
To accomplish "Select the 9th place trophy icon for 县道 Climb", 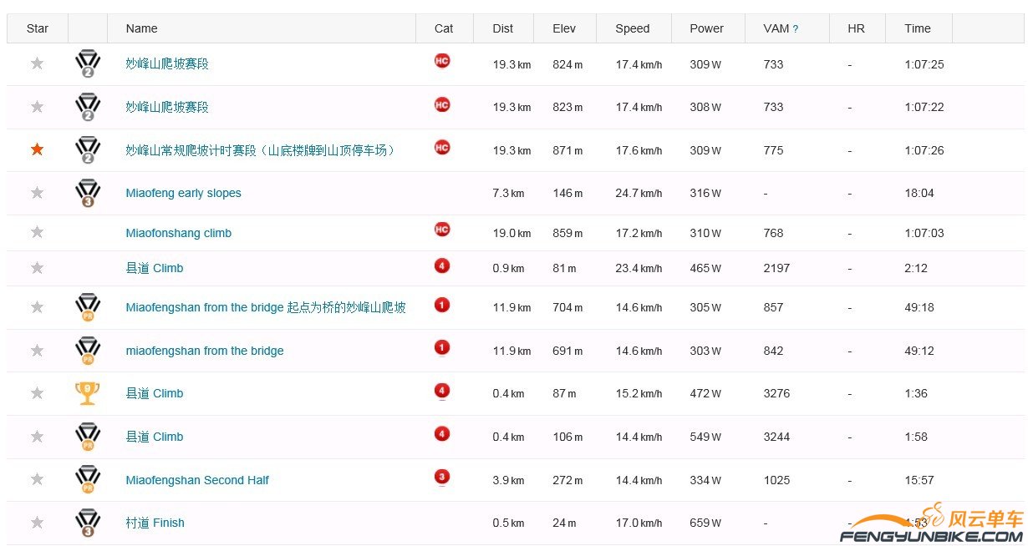I will [x=87, y=392].
